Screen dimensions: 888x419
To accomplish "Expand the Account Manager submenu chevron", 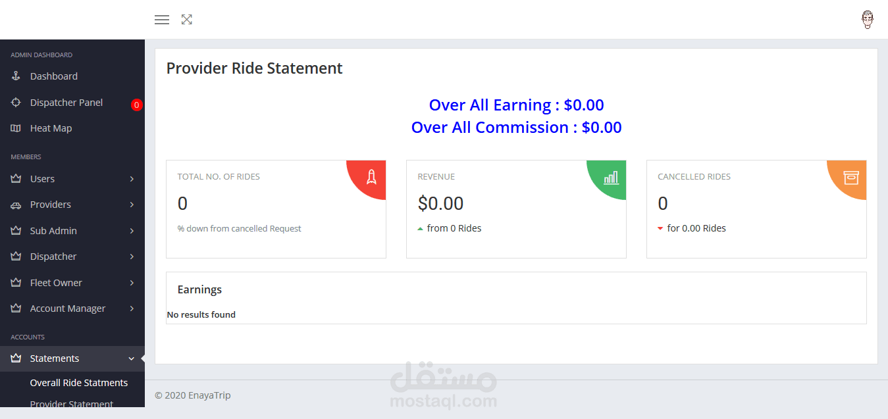I will coord(132,308).
